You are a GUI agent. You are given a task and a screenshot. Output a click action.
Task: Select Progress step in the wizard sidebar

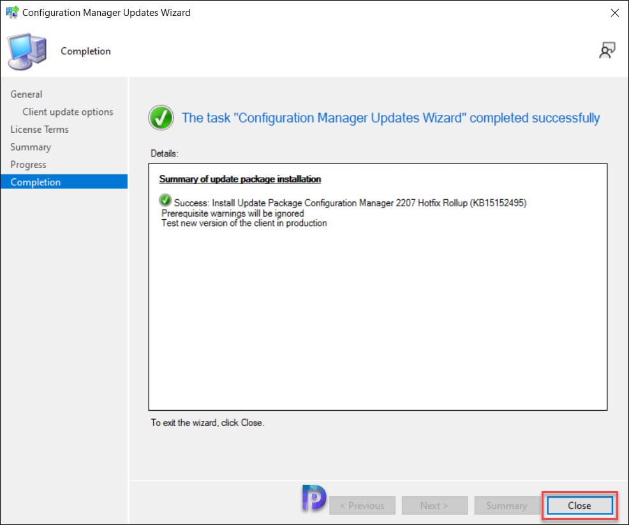28,165
